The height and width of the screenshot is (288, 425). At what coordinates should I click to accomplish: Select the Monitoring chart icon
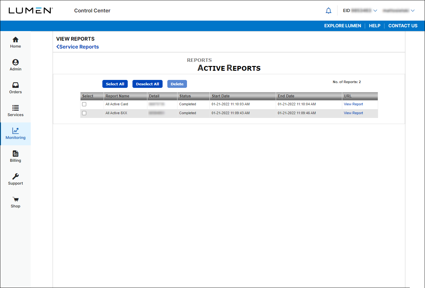(16, 131)
